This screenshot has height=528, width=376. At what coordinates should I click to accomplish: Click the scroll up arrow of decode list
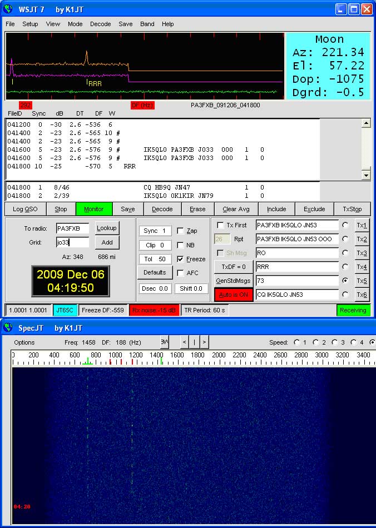366,123
